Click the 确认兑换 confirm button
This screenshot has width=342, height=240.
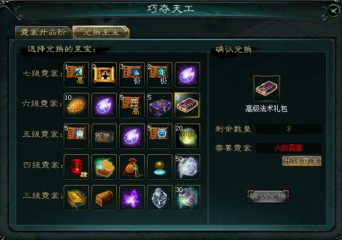pos(268,197)
